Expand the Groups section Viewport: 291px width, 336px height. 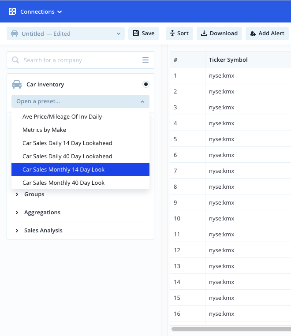(x=80, y=194)
